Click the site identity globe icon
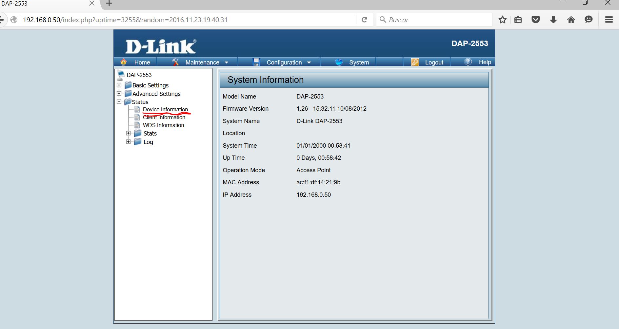The width and height of the screenshot is (619, 329). (14, 20)
